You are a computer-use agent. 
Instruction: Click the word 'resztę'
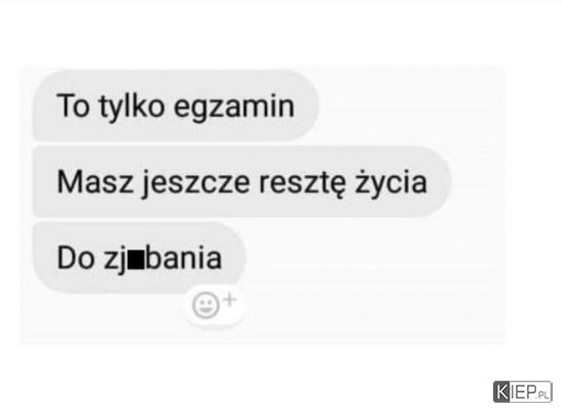(303, 183)
